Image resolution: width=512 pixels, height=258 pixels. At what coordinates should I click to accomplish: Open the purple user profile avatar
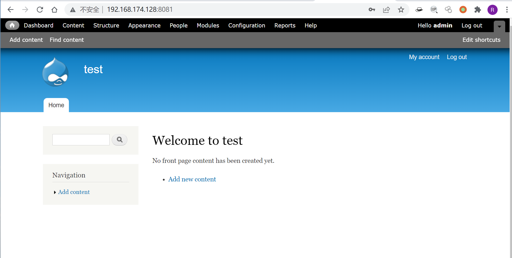coord(492,10)
